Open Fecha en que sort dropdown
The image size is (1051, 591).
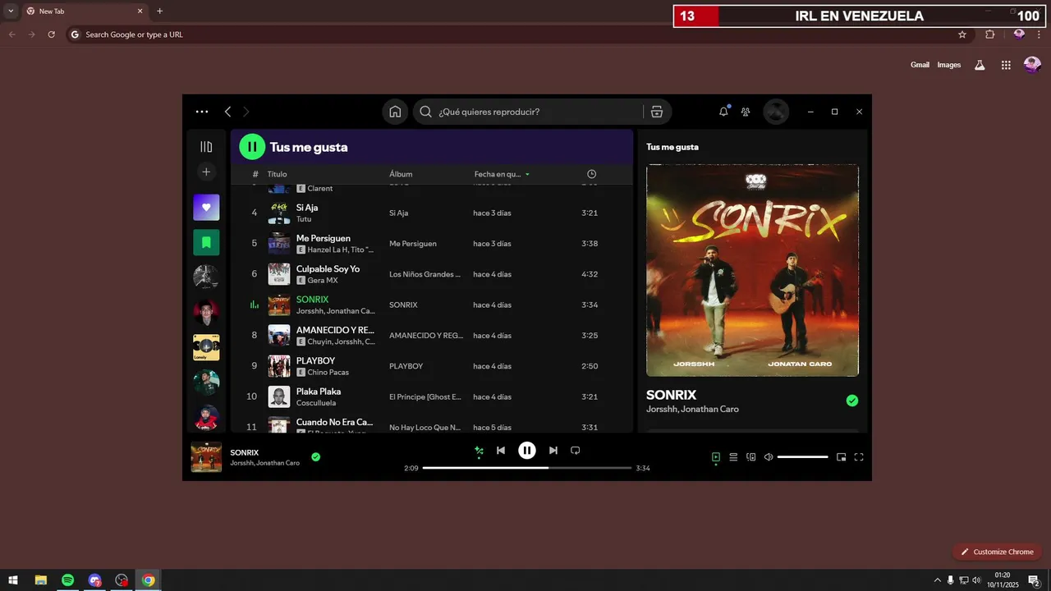pyautogui.click(x=502, y=174)
